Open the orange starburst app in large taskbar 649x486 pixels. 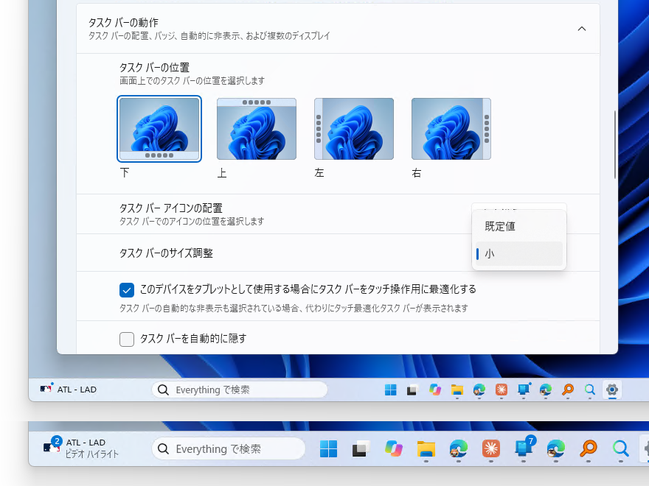tap(491, 448)
